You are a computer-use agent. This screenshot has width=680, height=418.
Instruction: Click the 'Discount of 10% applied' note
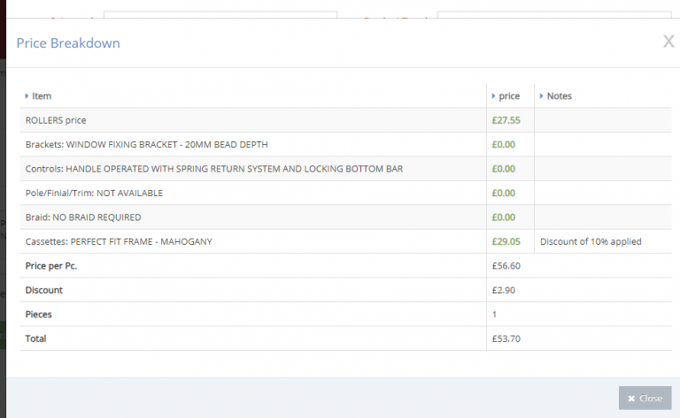(x=590, y=241)
